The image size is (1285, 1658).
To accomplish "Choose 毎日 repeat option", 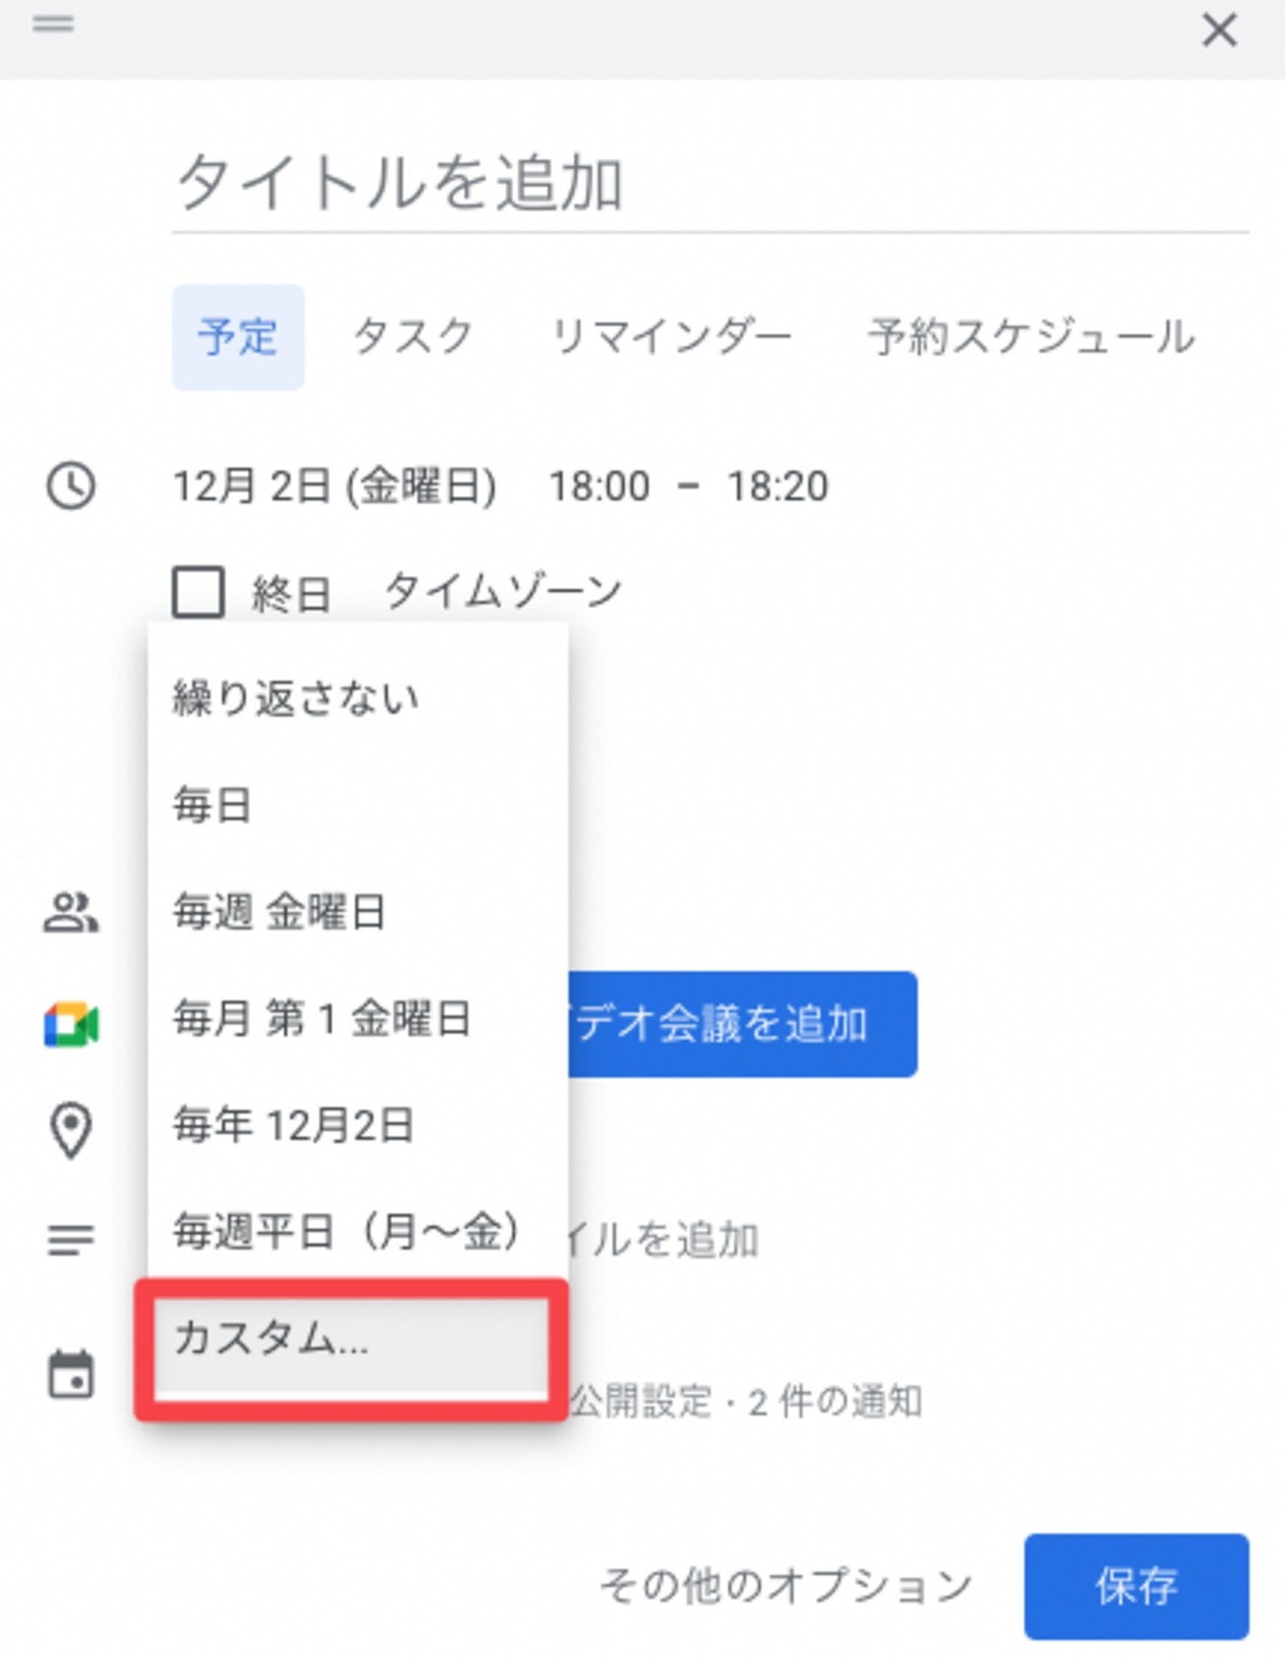I will point(213,805).
